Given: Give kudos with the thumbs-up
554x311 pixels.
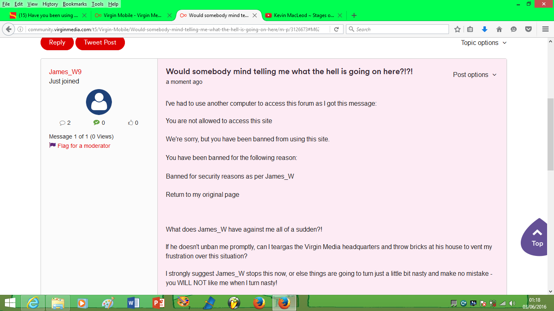Looking at the screenshot, I should (x=130, y=123).
